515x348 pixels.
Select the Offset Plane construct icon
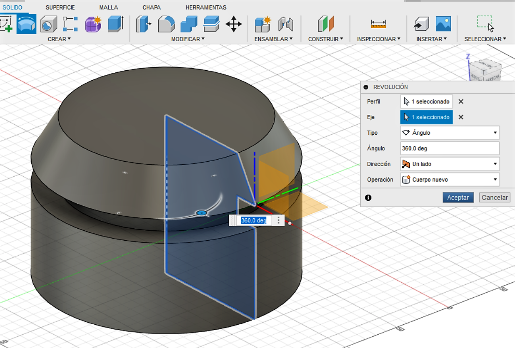click(325, 24)
